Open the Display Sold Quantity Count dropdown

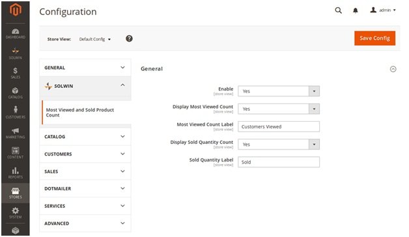[x=279, y=145]
